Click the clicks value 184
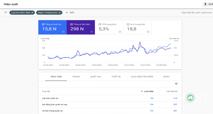Viewport: 213px width, 114px height. tap(152, 98)
